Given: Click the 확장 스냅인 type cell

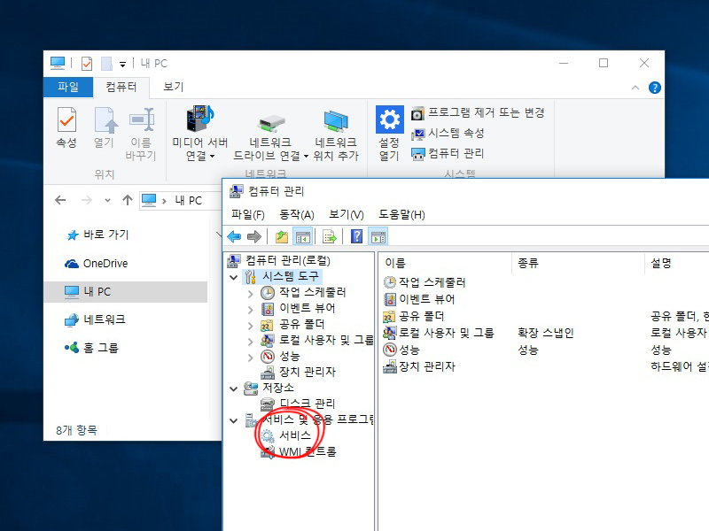Looking at the screenshot, I should click(x=546, y=334).
